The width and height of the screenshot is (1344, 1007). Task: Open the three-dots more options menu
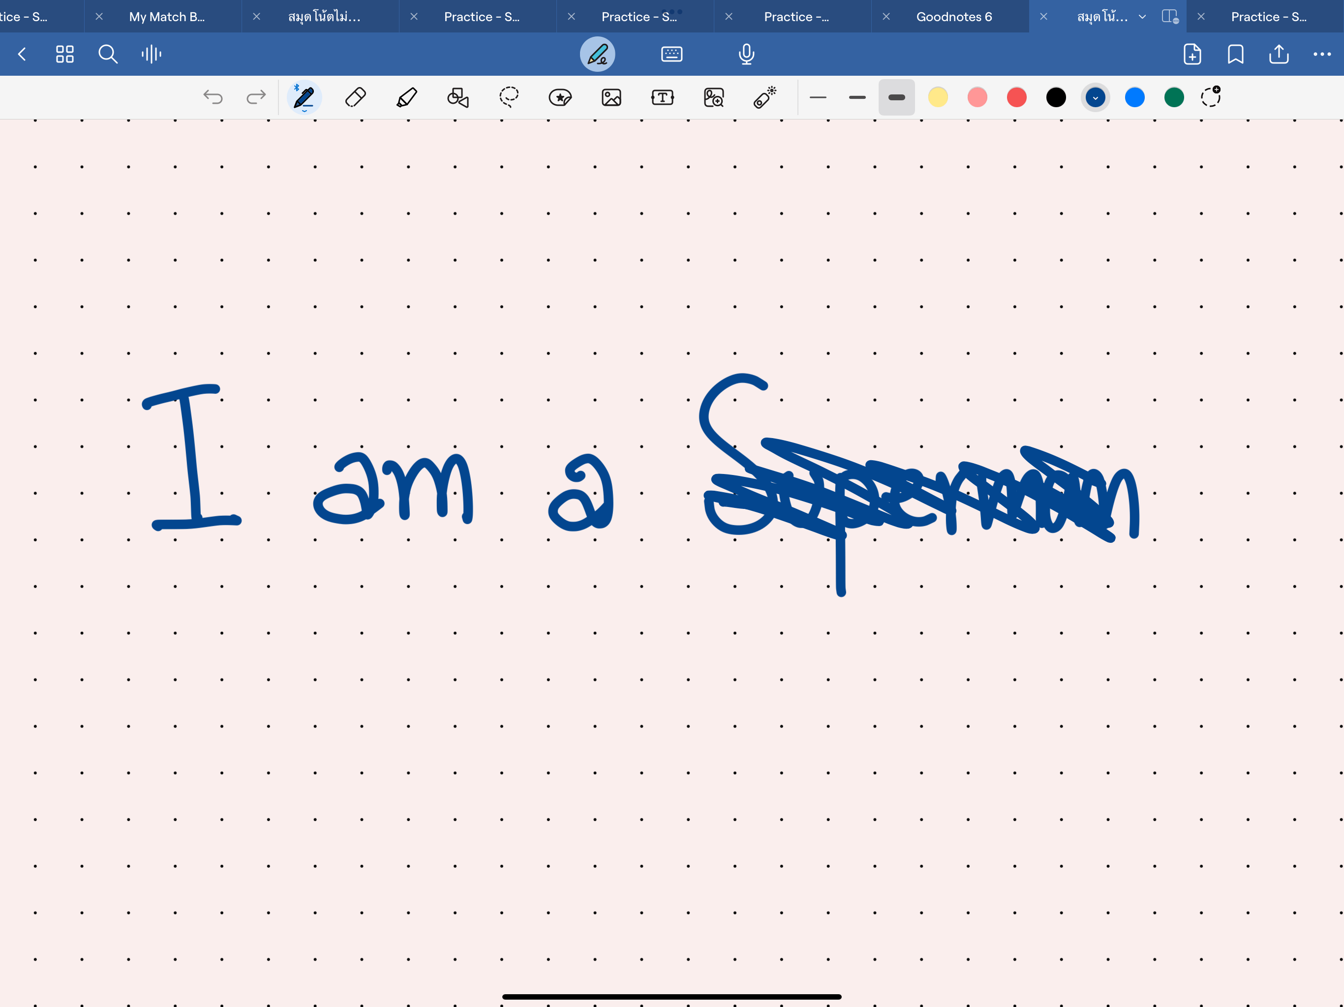tap(1321, 54)
